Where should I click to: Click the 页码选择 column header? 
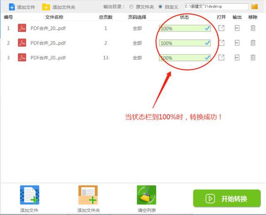(x=137, y=17)
